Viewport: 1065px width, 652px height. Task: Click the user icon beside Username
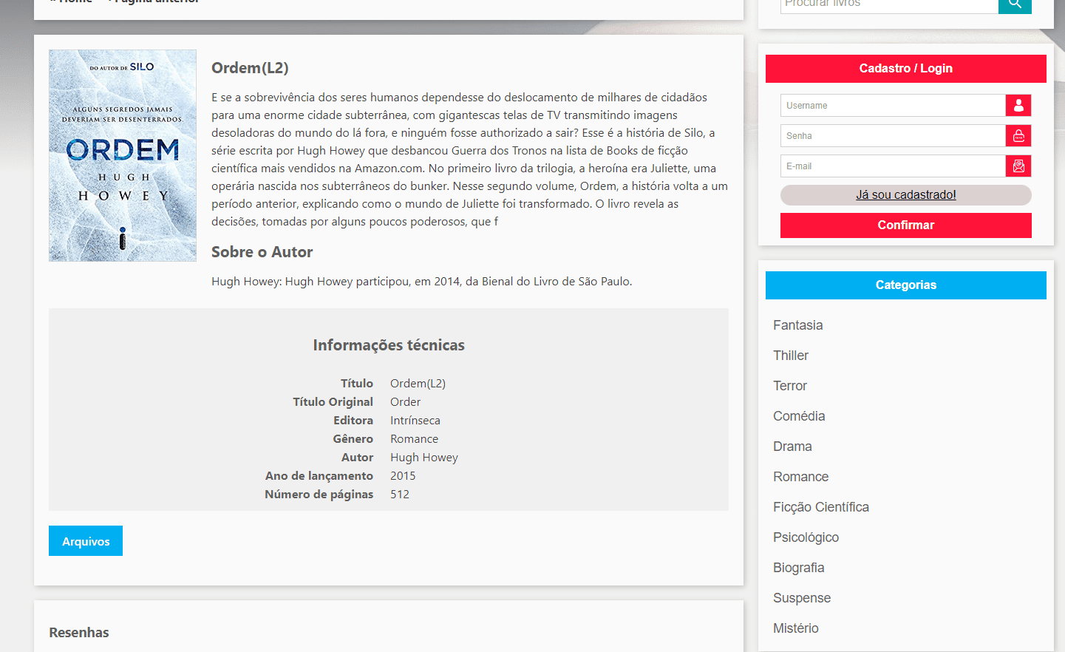click(x=1018, y=106)
